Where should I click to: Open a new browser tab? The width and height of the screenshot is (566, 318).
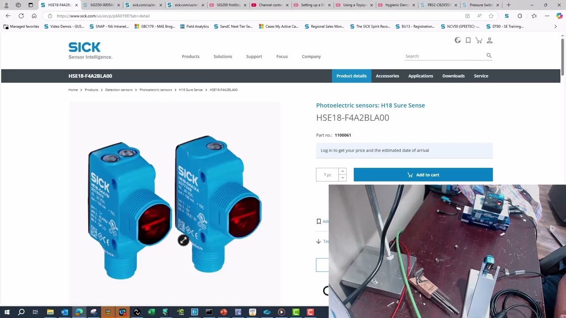509,5
